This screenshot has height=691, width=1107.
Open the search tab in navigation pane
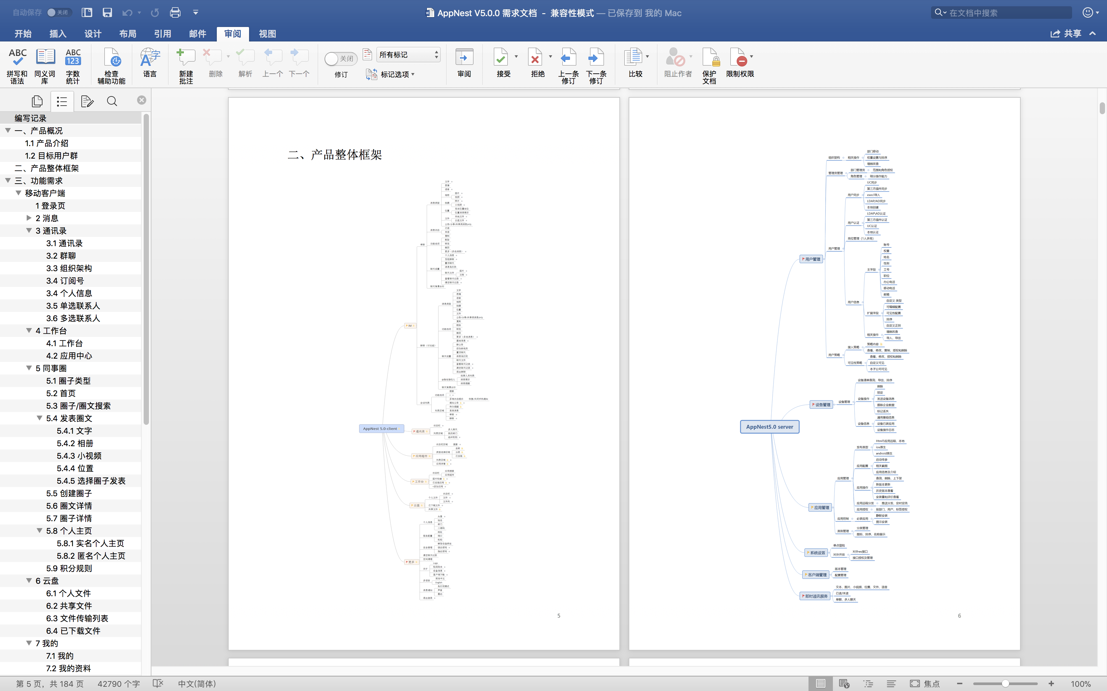click(x=112, y=101)
